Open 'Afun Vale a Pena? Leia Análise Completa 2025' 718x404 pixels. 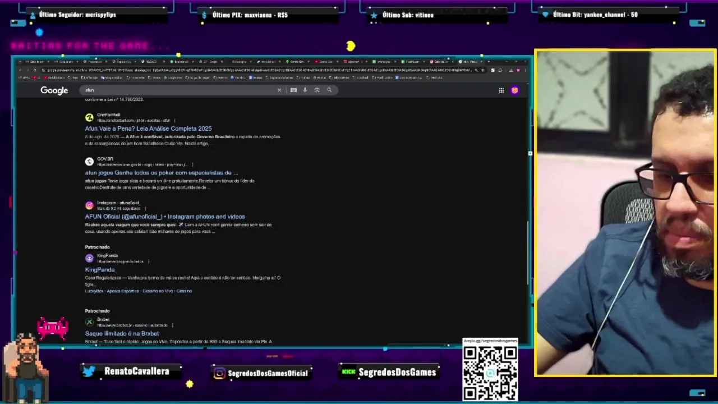tap(148, 128)
